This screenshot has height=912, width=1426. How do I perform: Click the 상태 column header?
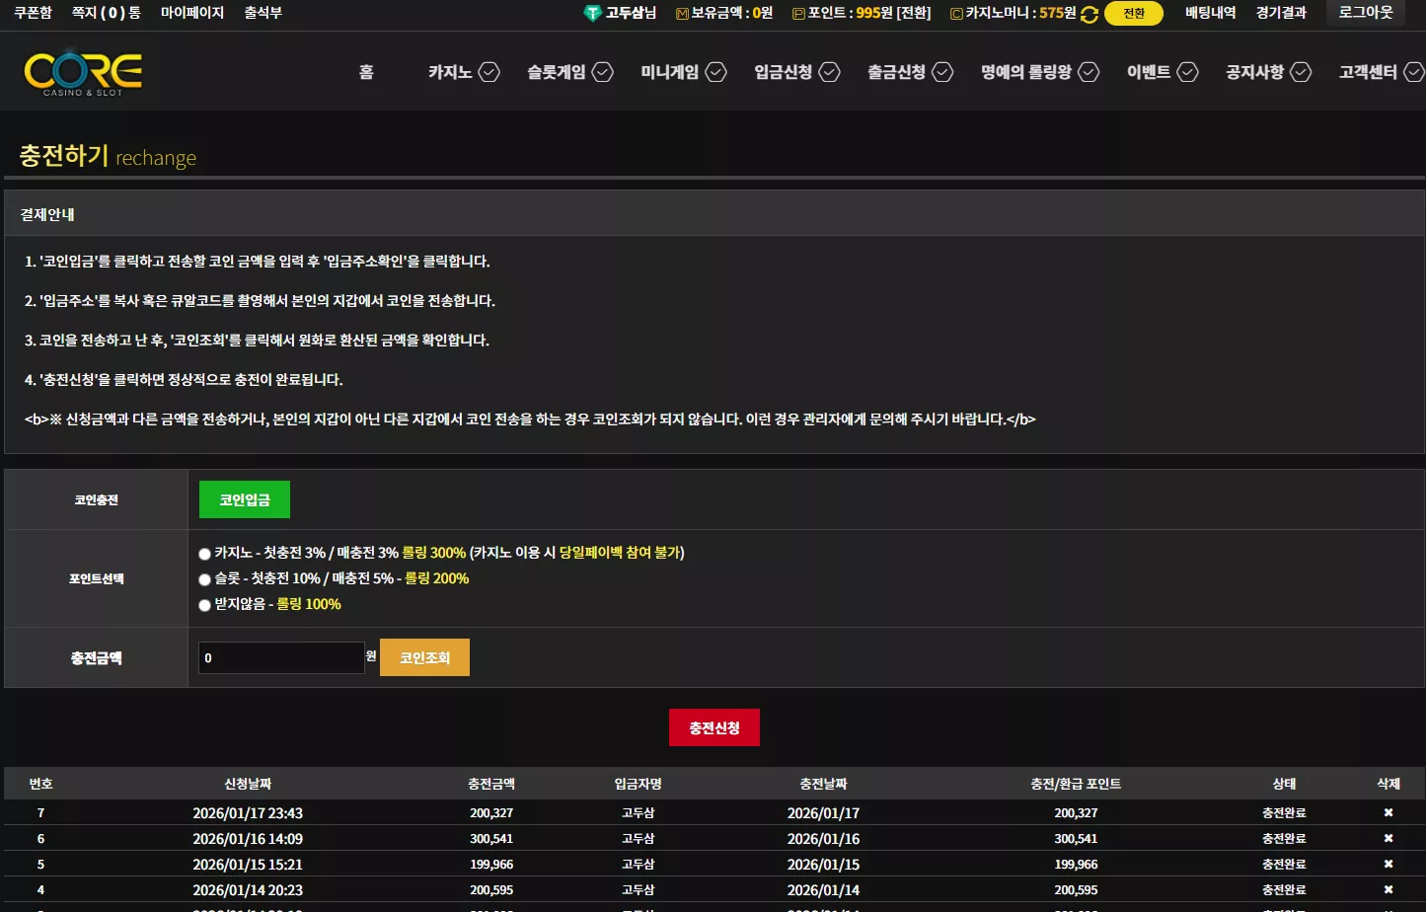point(1284,784)
